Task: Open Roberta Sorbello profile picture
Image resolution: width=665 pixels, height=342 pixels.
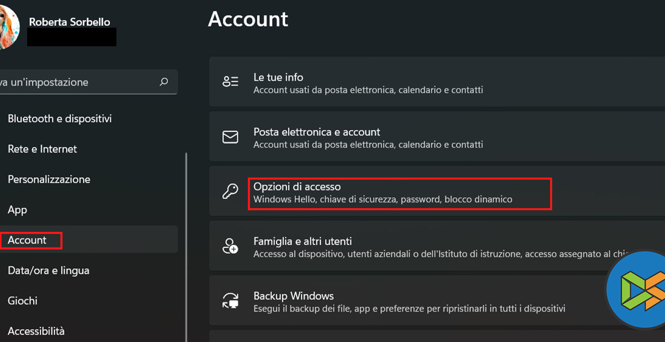Action: pyautogui.click(x=8, y=28)
